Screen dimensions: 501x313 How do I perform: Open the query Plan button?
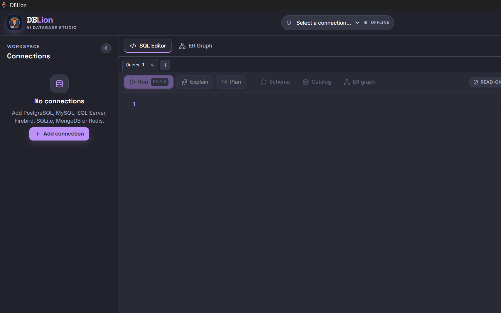coord(231,82)
